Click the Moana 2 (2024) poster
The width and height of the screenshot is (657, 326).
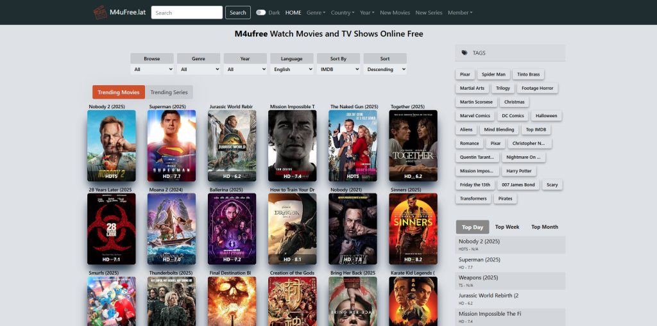click(171, 229)
